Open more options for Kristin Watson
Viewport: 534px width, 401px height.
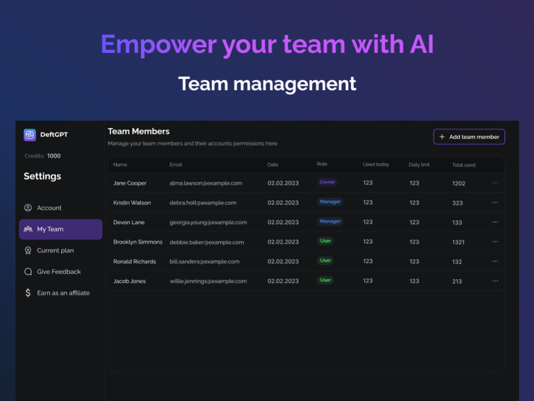pyautogui.click(x=495, y=202)
